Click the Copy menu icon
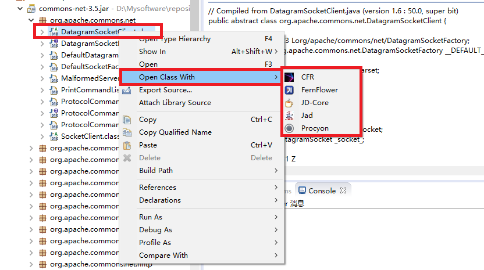The height and width of the screenshot is (270, 484). coord(127,120)
